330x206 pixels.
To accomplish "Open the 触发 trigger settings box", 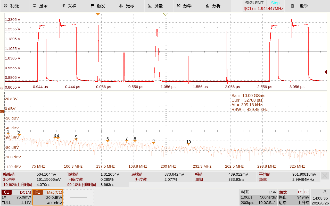I will click(294, 198).
